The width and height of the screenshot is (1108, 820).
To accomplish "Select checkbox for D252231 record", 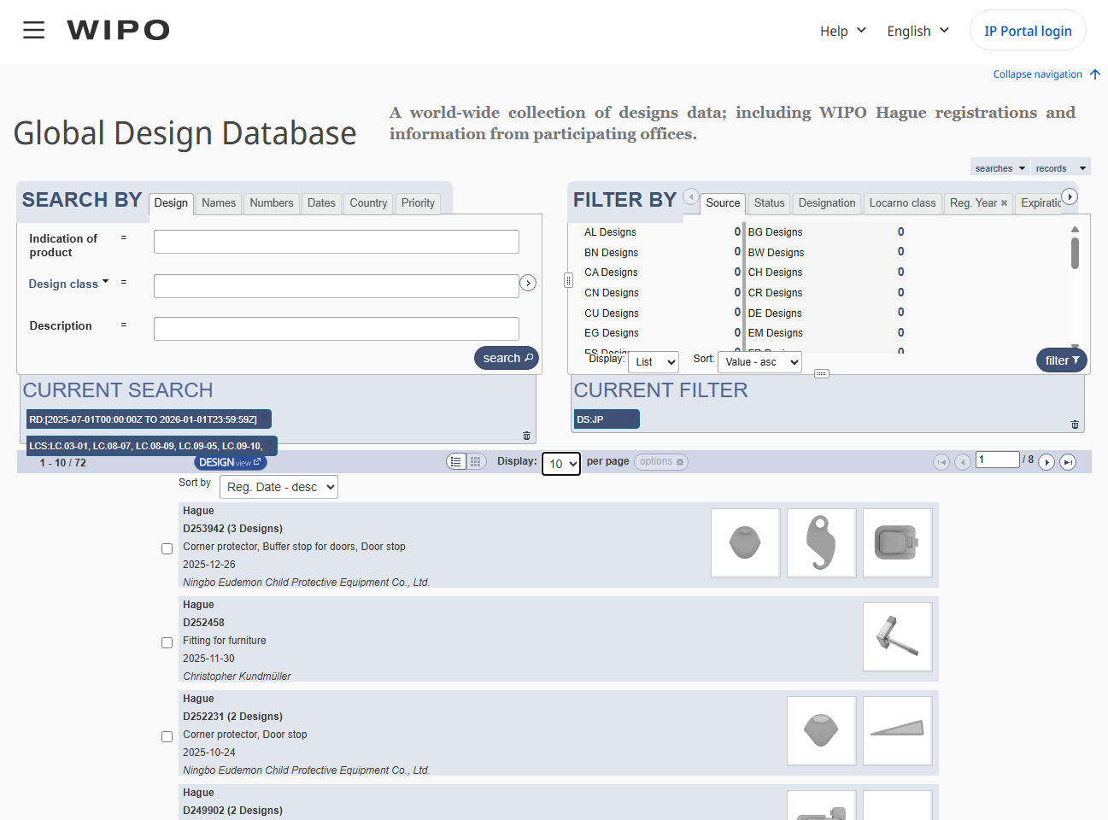I will coord(167,736).
